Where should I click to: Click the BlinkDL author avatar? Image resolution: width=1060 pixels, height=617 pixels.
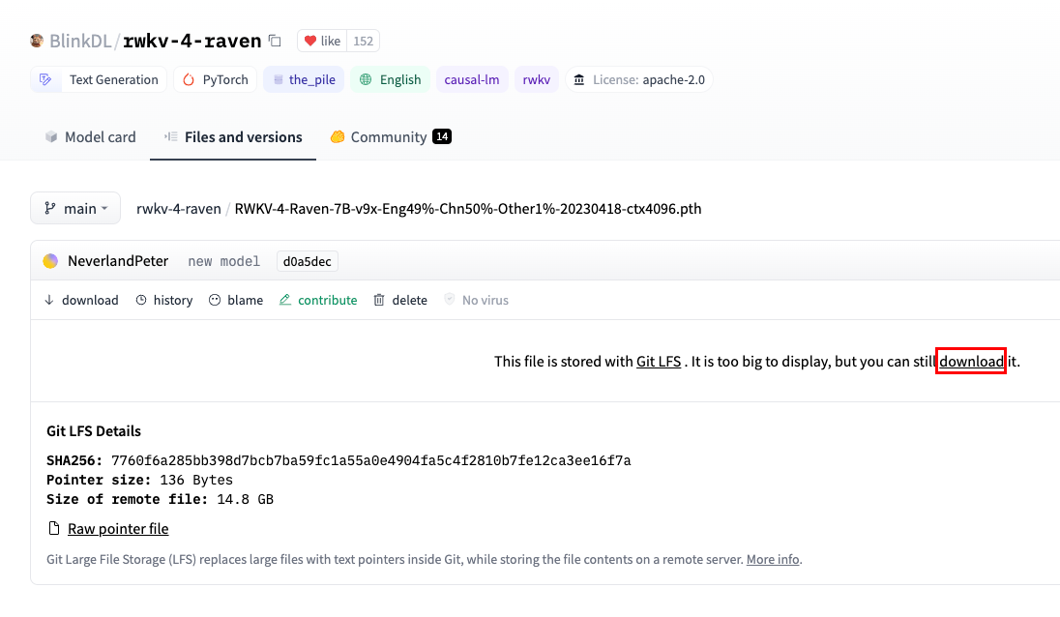tap(37, 41)
